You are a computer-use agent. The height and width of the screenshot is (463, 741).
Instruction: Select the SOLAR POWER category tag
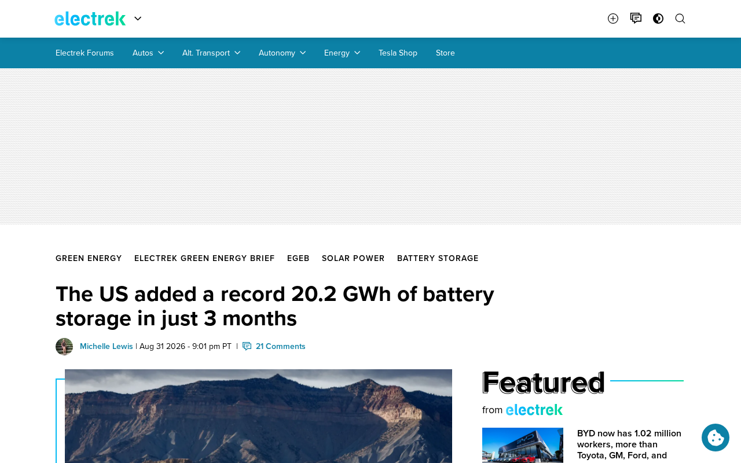pos(353,258)
